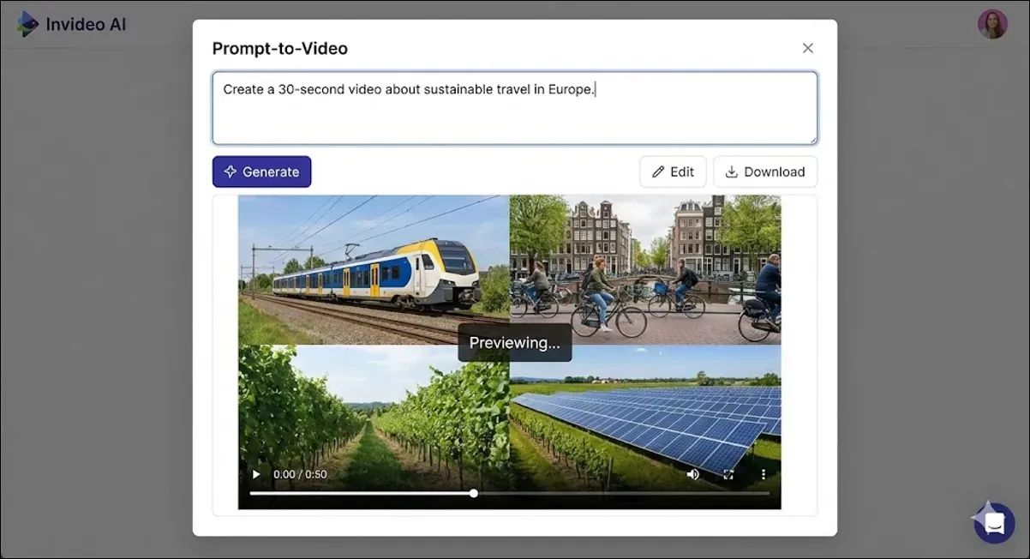
Task: Click the train clip in the preview
Action: pos(373,270)
